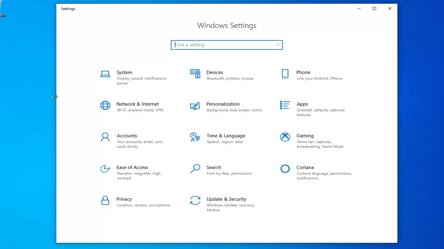Go to Time & Language label

tap(226, 136)
